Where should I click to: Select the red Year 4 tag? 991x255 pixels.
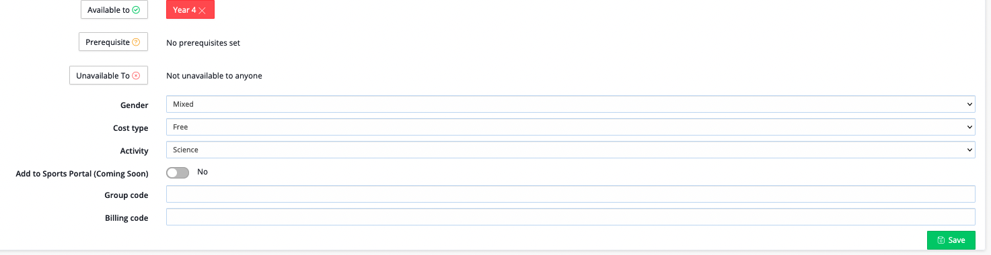click(x=190, y=10)
